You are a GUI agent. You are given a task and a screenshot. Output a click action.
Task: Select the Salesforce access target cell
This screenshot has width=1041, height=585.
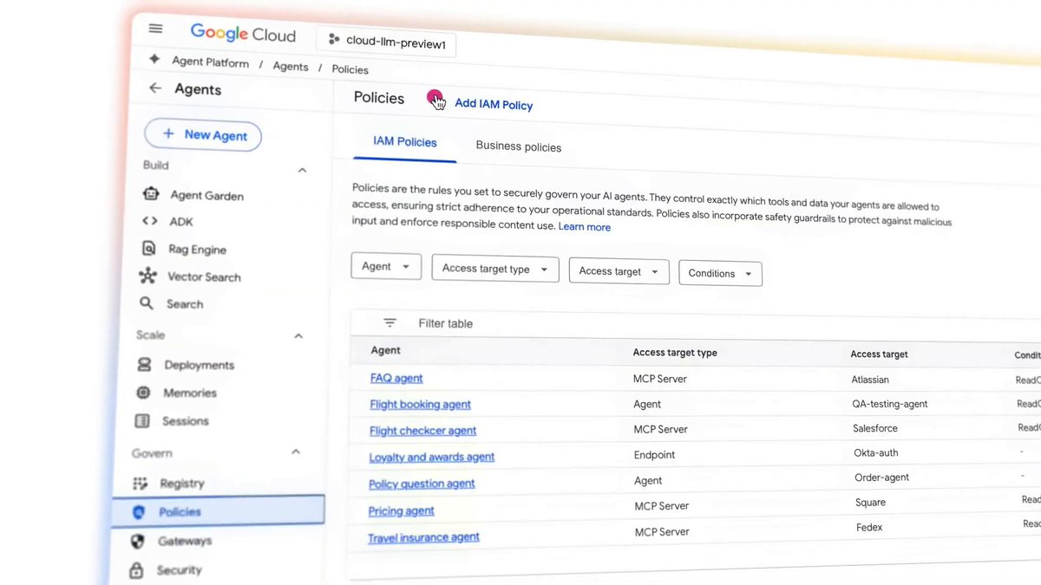[875, 428]
